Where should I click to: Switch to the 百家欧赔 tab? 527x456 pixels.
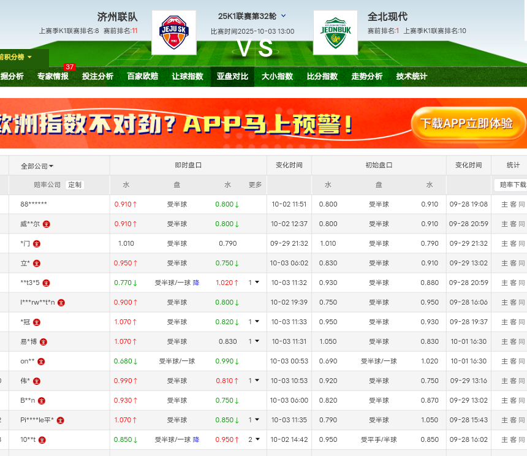click(142, 77)
